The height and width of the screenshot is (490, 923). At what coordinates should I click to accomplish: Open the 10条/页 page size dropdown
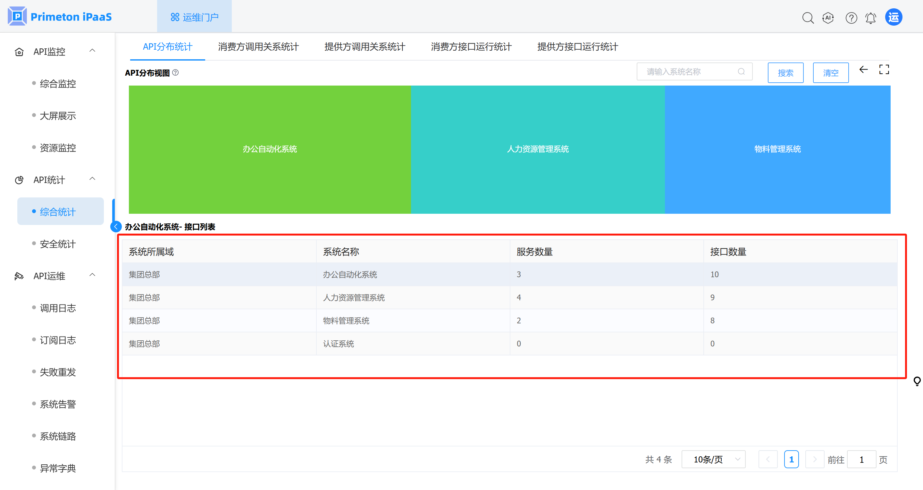[713, 459]
